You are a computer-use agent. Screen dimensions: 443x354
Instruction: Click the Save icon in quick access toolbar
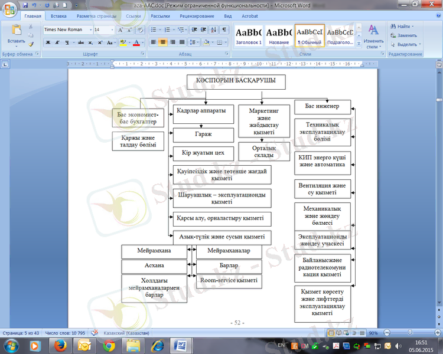tap(25, 5)
